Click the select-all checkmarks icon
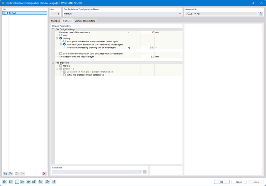The width and height of the screenshot is (266, 186). (x=17, y=173)
